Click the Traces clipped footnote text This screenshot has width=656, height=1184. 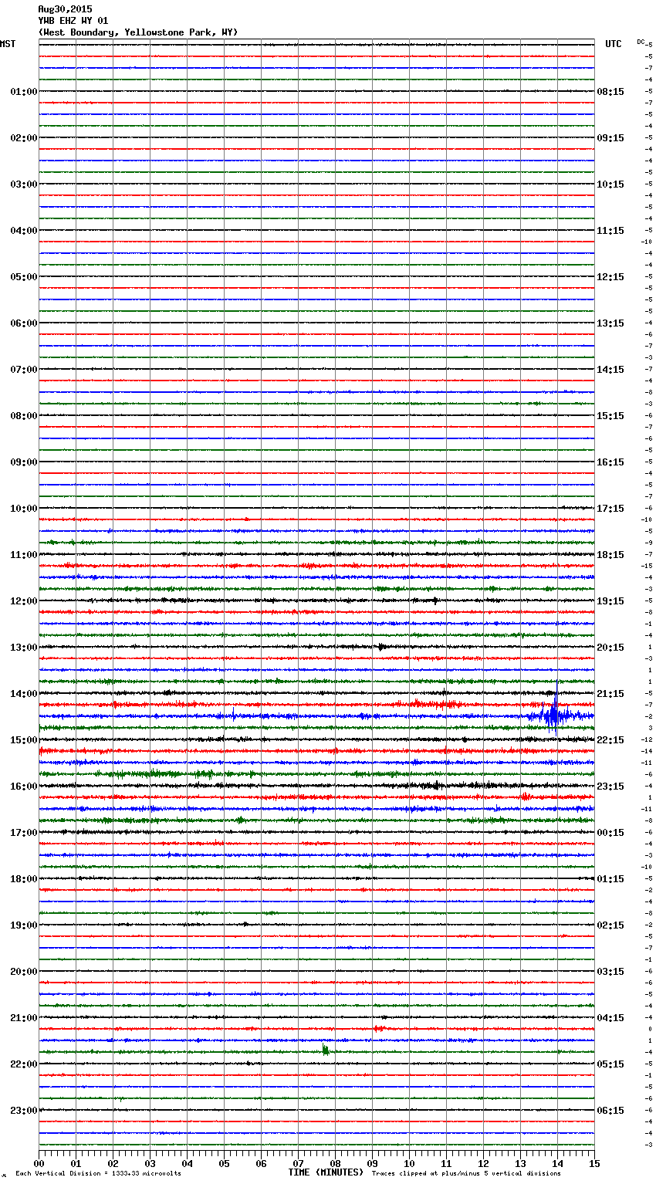click(x=466, y=1174)
